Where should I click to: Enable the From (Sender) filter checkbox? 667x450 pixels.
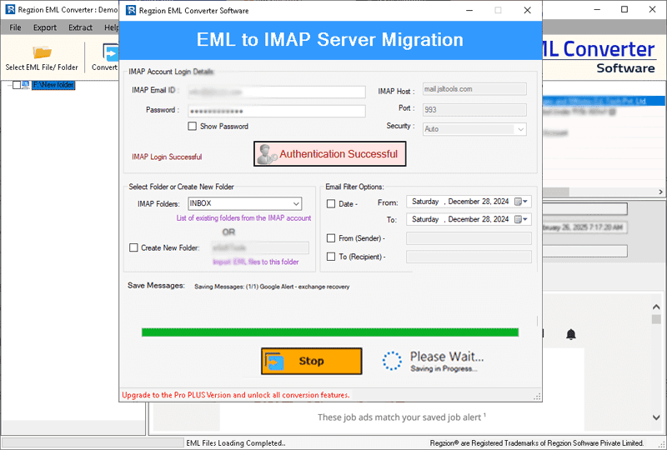331,238
